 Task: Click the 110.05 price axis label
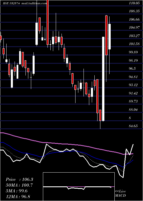[134, 3]
